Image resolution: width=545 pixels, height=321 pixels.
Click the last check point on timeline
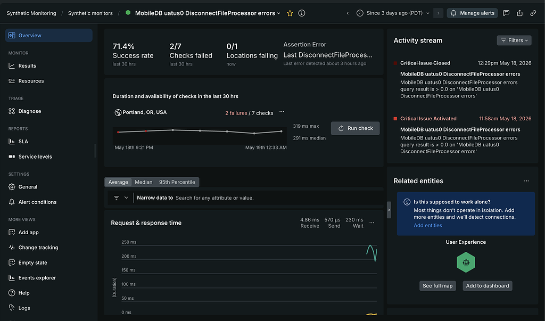281,131
